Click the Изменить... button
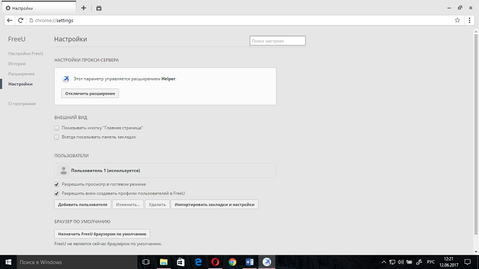 click(x=128, y=205)
